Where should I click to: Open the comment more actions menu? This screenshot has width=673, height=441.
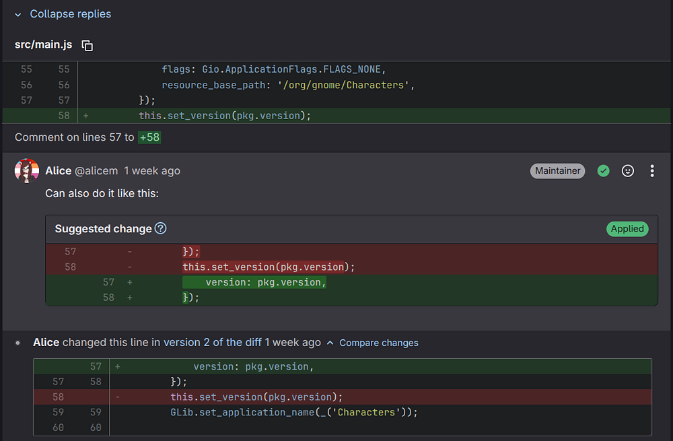point(651,171)
